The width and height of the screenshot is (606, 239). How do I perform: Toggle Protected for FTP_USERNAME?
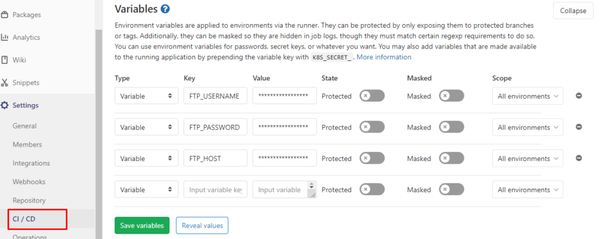point(372,96)
